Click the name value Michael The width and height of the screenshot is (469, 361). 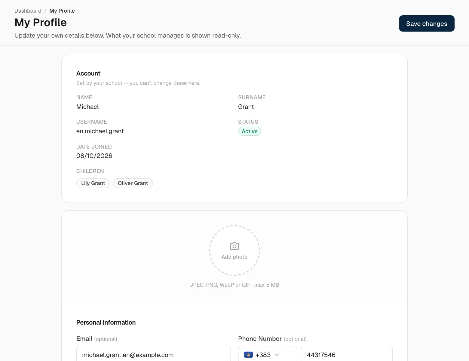tap(87, 107)
